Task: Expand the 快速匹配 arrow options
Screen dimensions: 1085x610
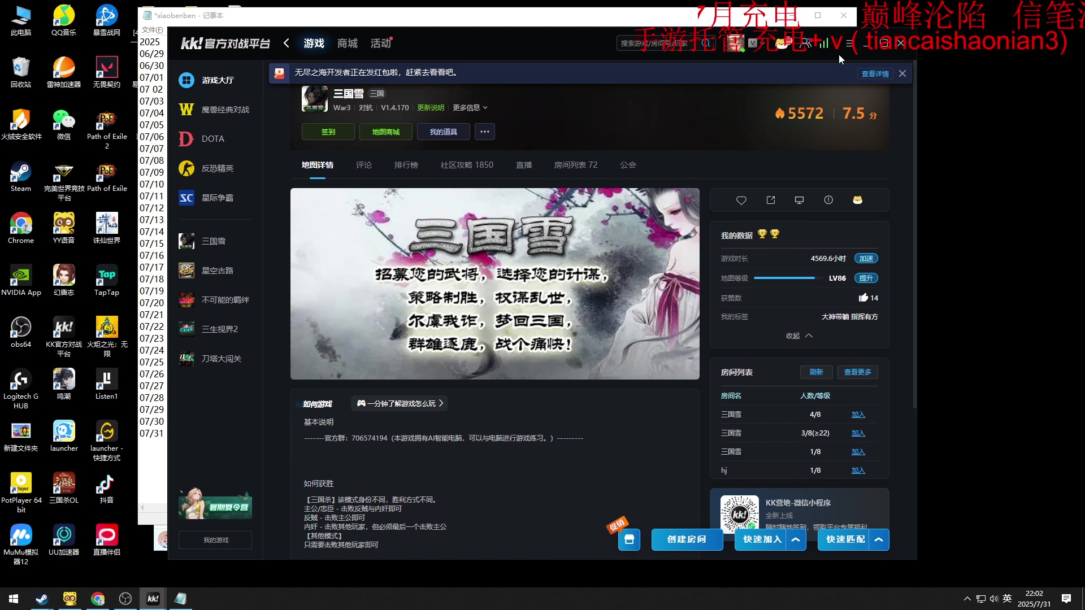Action: pos(879,539)
